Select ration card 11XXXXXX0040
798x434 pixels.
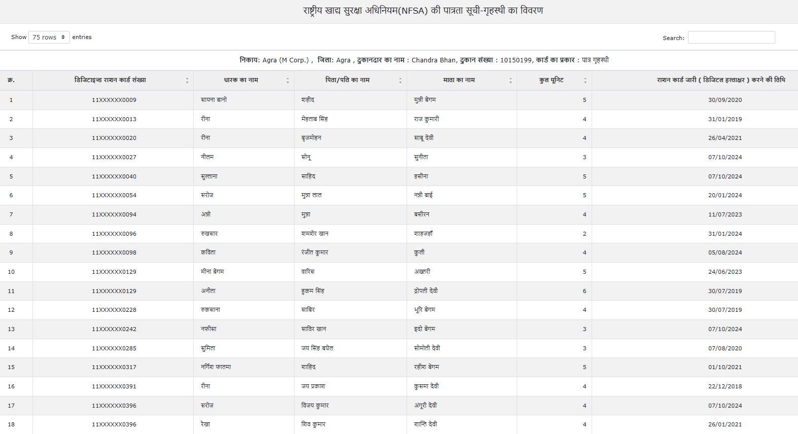click(x=114, y=176)
